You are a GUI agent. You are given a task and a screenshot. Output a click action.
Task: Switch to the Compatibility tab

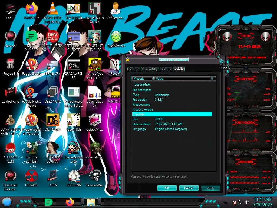(x=149, y=69)
